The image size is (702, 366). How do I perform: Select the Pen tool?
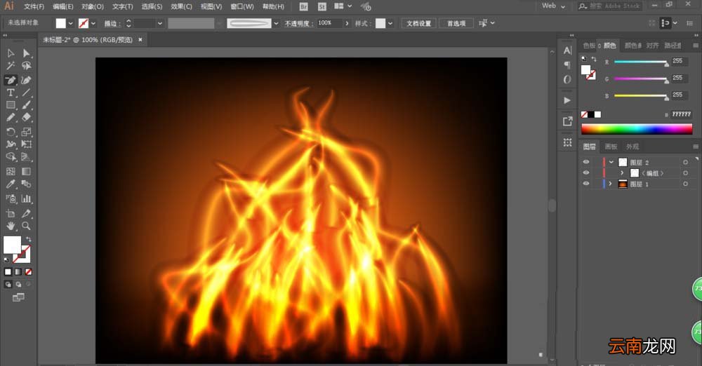pos(11,81)
